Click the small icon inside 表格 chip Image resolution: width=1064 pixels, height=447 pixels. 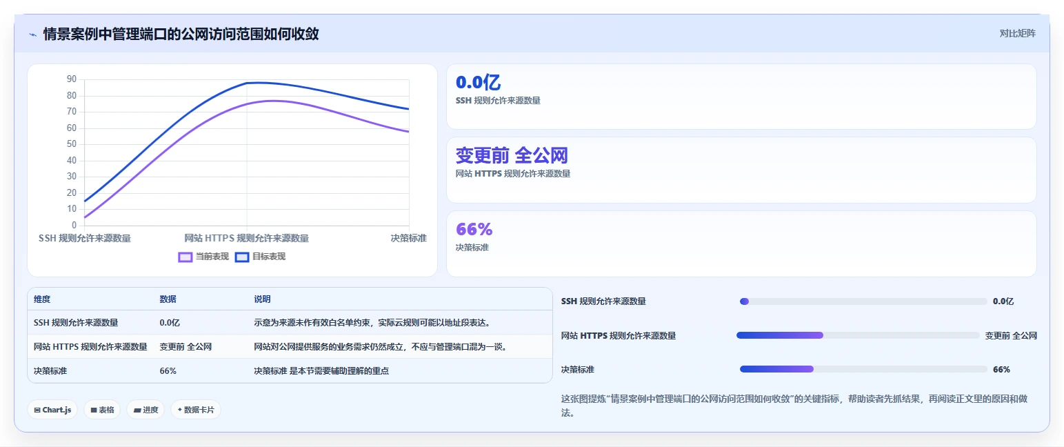click(93, 410)
